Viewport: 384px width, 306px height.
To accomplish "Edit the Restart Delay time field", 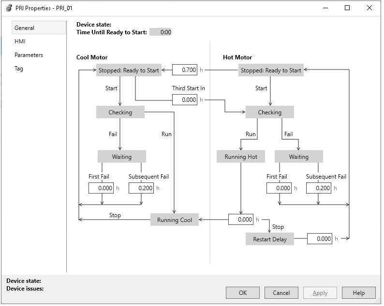I will (320, 238).
